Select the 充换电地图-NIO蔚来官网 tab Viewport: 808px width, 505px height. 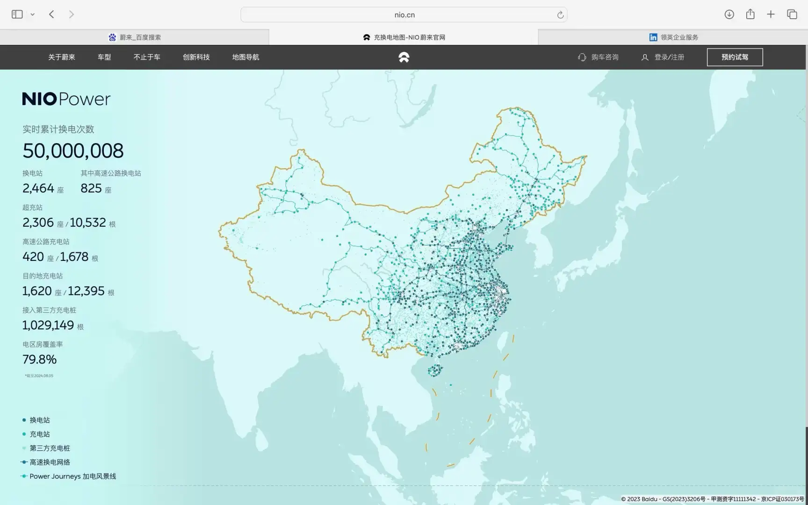click(x=404, y=37)
